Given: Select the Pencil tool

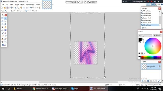Looking at the screenshot, I should [2, 36].
